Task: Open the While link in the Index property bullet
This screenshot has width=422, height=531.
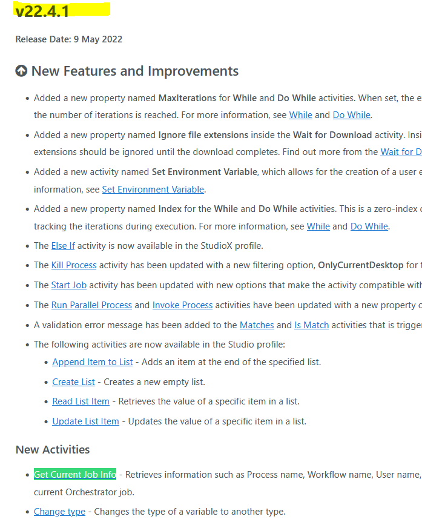Action: click(x=318, y=226)
